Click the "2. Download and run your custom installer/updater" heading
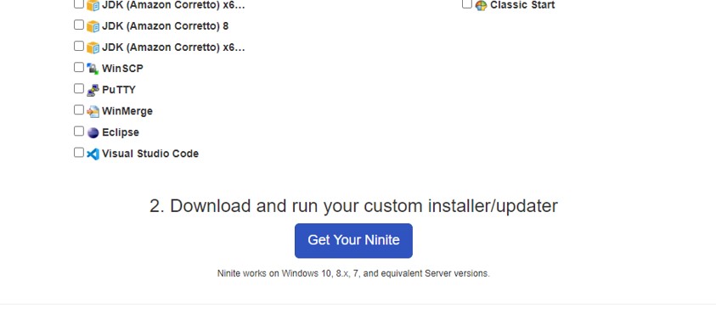 coord(353,206)
